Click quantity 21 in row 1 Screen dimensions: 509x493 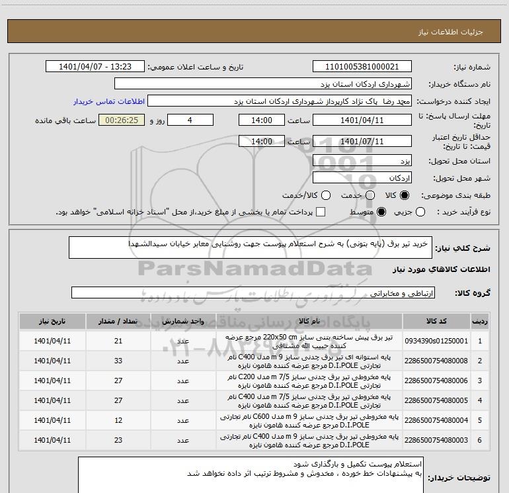(118, 341)
